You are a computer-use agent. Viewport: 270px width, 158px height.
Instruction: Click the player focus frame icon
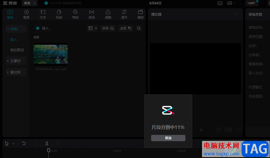(x=219, y=130)
